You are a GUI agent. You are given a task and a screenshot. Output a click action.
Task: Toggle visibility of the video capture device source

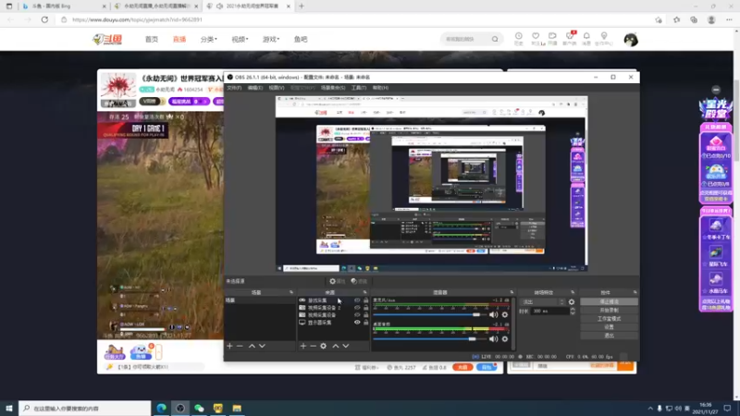357,315
